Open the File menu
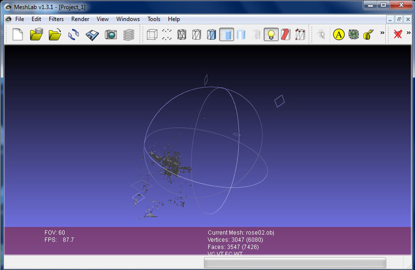Viewport: 415px width, 270px height. 19,19
